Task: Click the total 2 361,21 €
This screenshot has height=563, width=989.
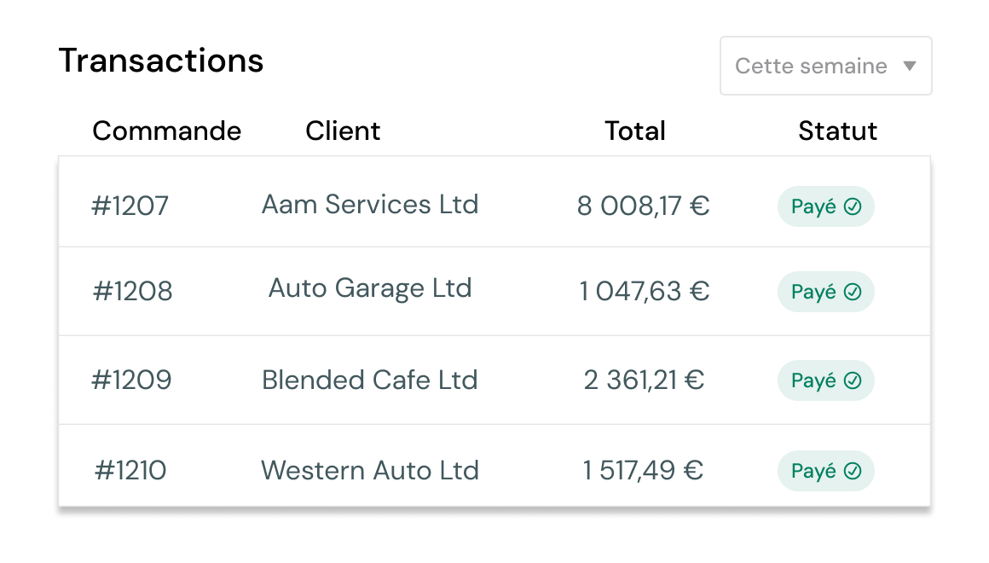Action: click(x=644, y=380)
